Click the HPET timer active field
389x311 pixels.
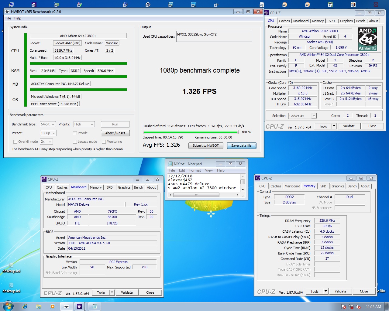tap(55, 104)
